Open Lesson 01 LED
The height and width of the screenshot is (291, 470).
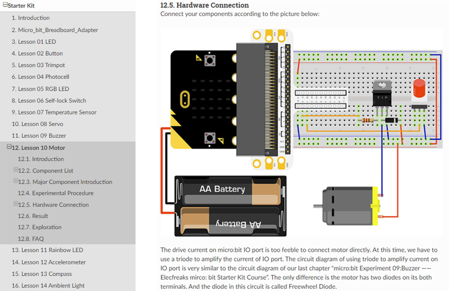pos(34,42)
